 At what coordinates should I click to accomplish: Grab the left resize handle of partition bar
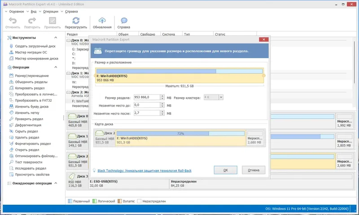[95, 76]
